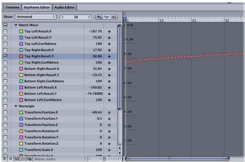The width and height of the screenshot is (245, 162).
Task: Open animation menu for Top Left.Confidence
Action: click(109, 44)
